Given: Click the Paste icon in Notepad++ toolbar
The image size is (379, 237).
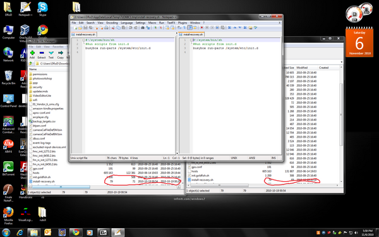Looking at the screenshot, I should point(123,28).
